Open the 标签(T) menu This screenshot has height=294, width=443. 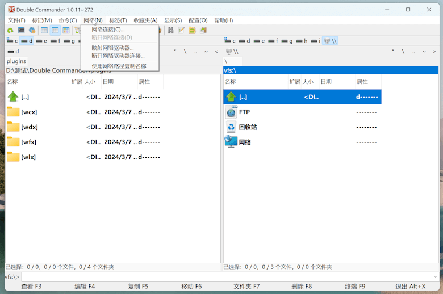coord(118,20)
